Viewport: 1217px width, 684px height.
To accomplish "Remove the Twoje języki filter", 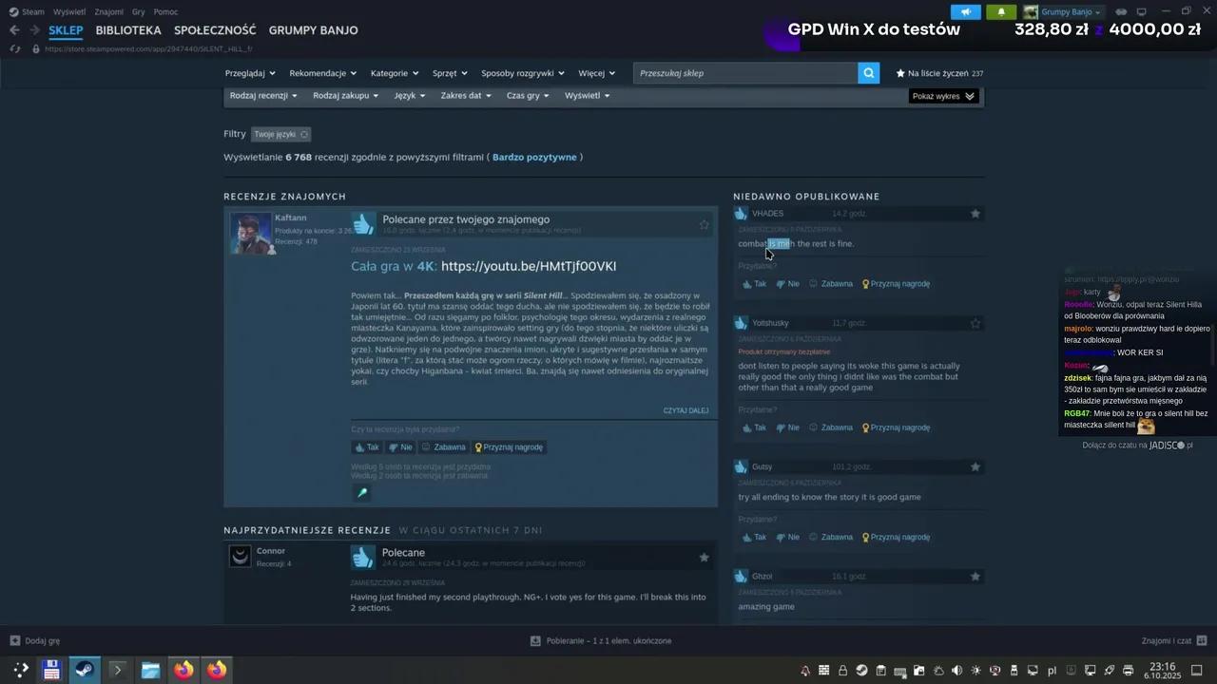I will pyautogui.click(x=304, y=135).
